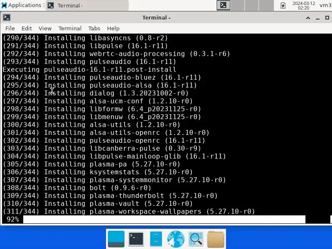This screenshot has width=332, height=249.
Task: Open File Manager cabinet icon in dock
Action: (x=156, y=239)
